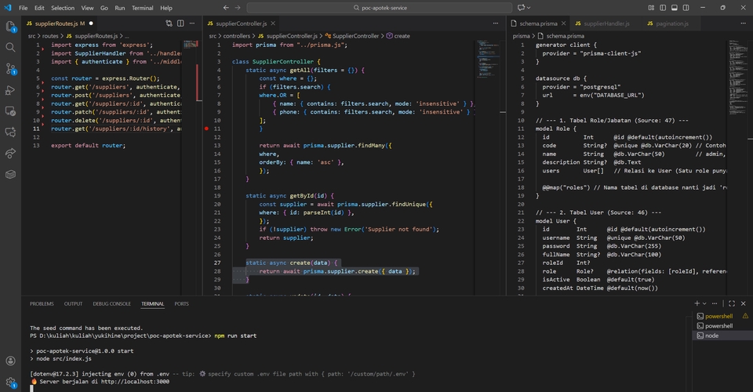The image size is (753, 392).
Task: Go forward with the navigation arrow
Action: pos(238,8)
